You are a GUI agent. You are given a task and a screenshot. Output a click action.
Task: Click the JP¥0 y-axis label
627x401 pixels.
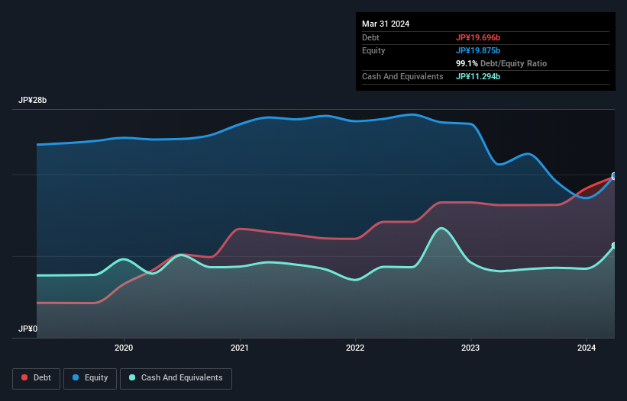(x=27, y=329)
